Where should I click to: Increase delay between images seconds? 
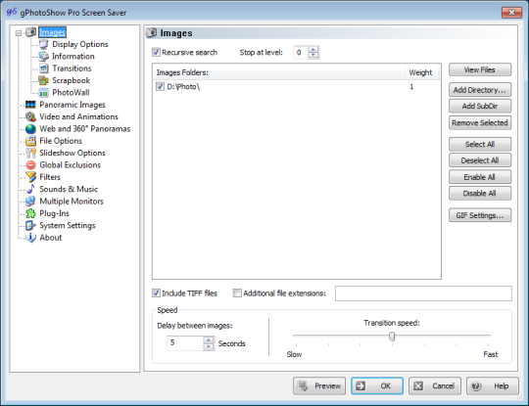click(x=209, y=339)
